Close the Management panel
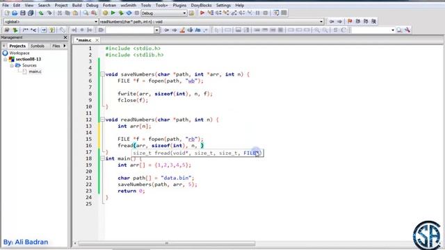Viewport: 445px width, 250px height. [x=65, y=37]
